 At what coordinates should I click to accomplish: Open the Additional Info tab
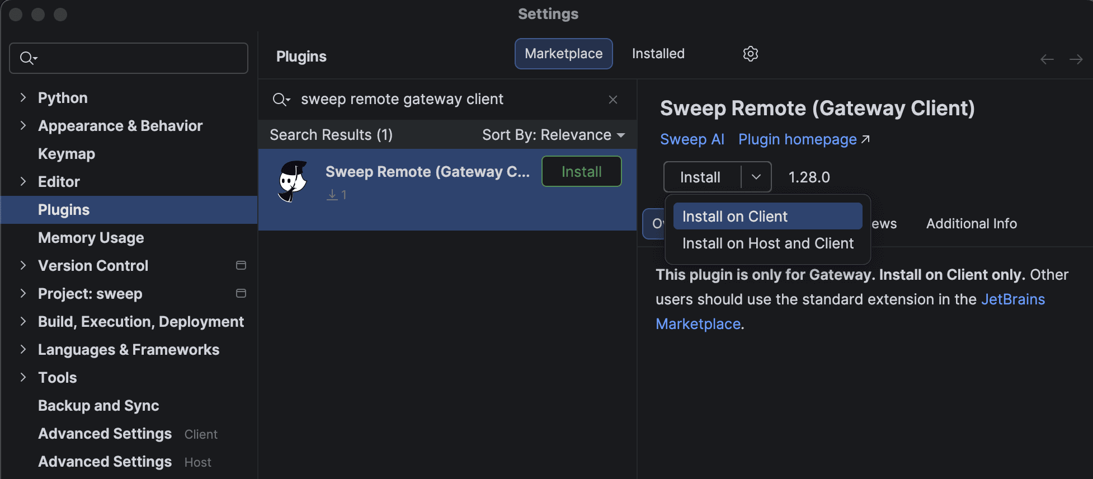pyautogui.click(x=971, y=224)
